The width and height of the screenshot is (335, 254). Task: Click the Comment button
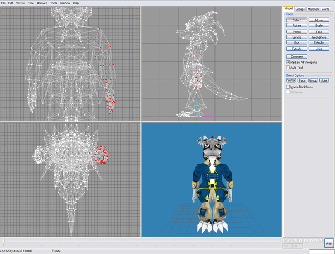coord(296,56)
